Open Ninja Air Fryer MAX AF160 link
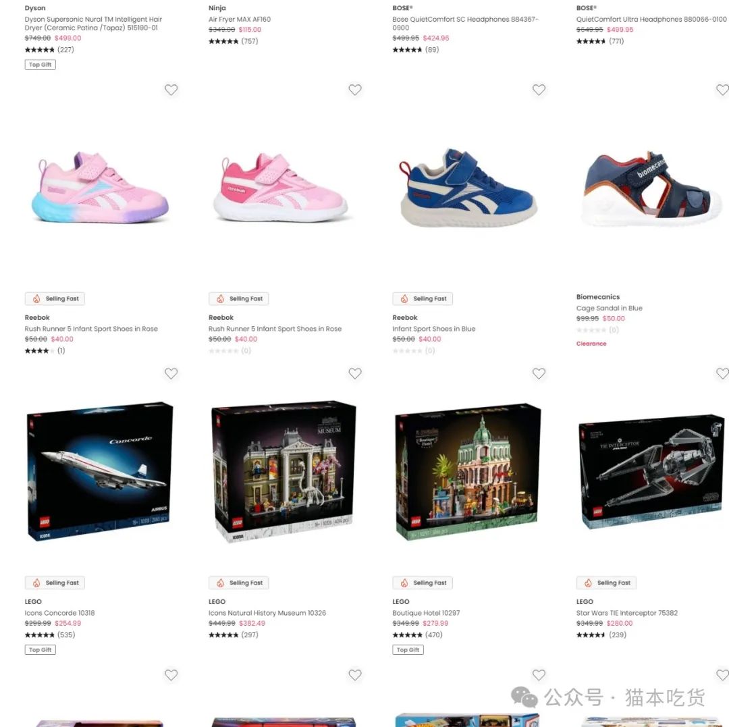 coord(240,19)
